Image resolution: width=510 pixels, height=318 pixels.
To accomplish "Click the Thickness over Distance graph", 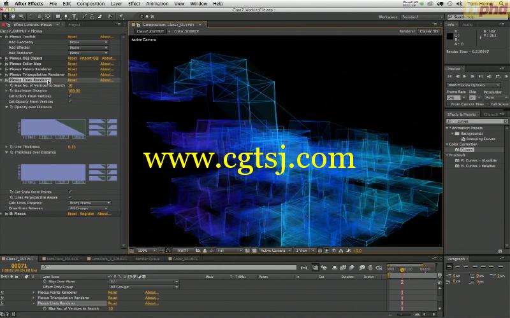I will pyautogui.click(x=54, y=172).
